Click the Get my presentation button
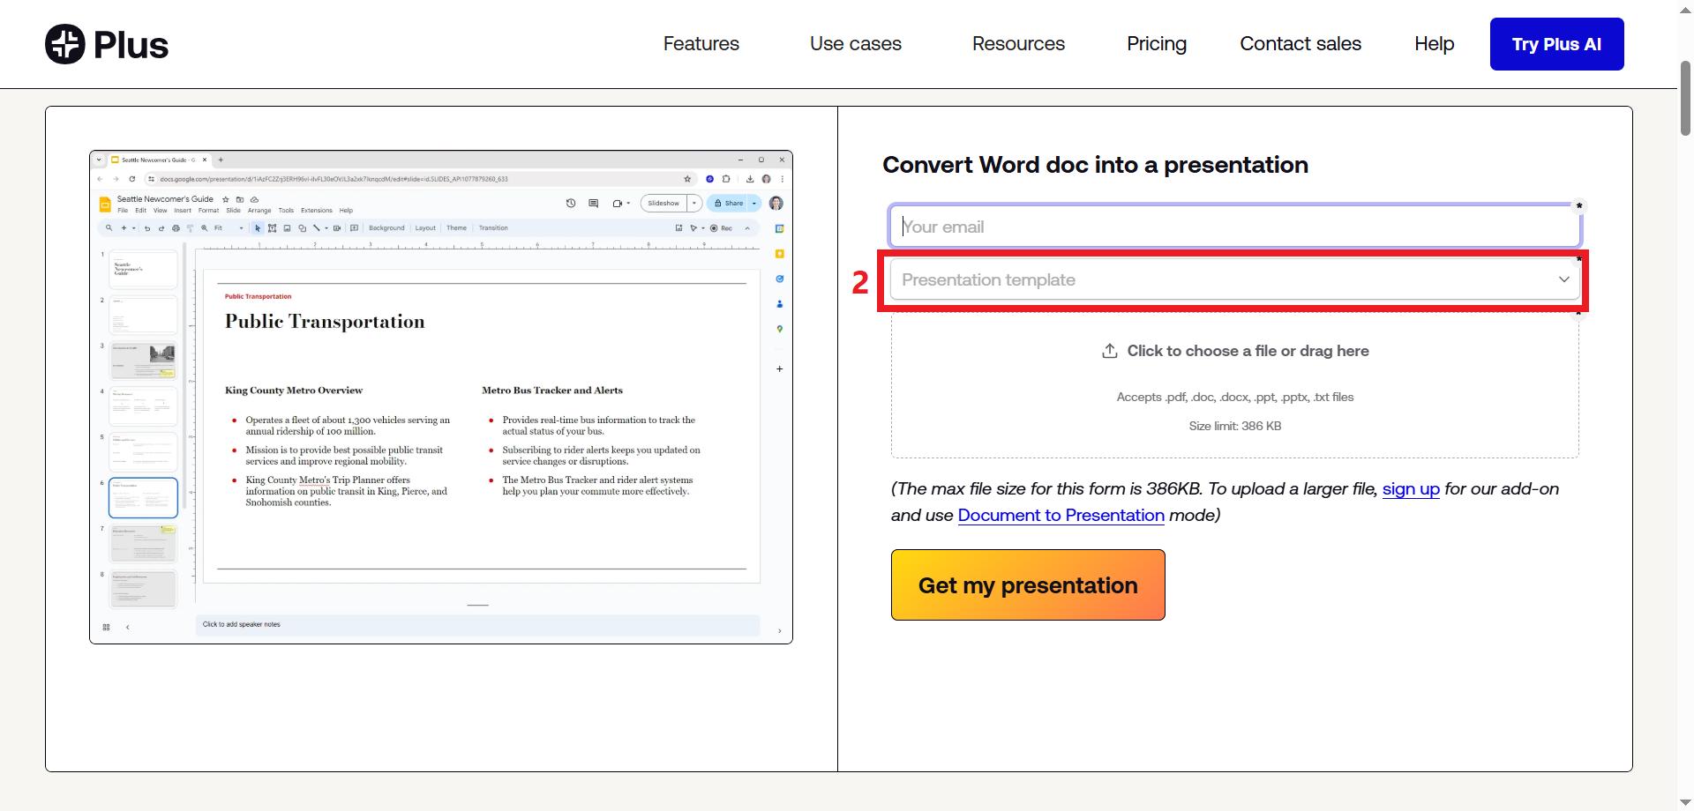The width and height of the screenshot is (1694, 811). click(x=1028, y=585)
